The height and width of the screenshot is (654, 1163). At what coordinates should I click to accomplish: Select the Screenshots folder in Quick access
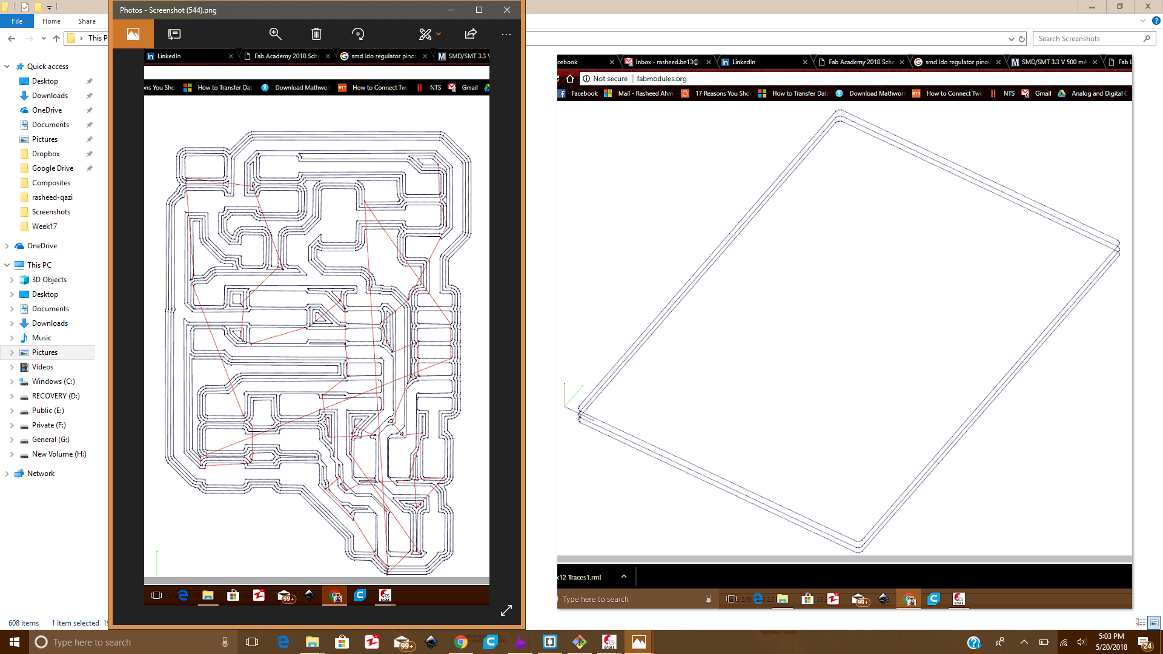51,212
